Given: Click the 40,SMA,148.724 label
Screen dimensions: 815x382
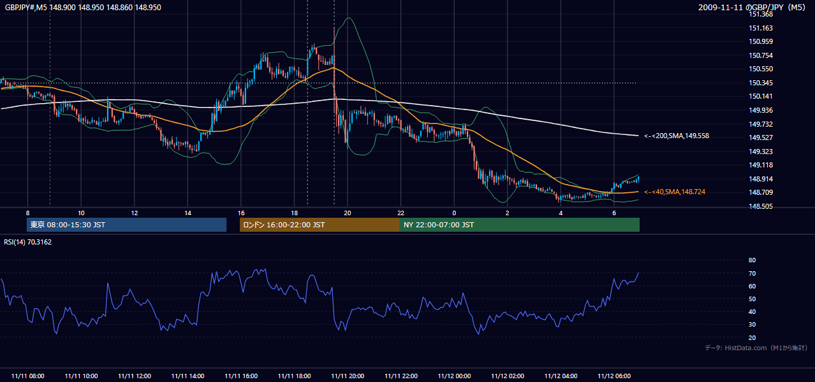Looking at the screenshot, I should 675,192.
